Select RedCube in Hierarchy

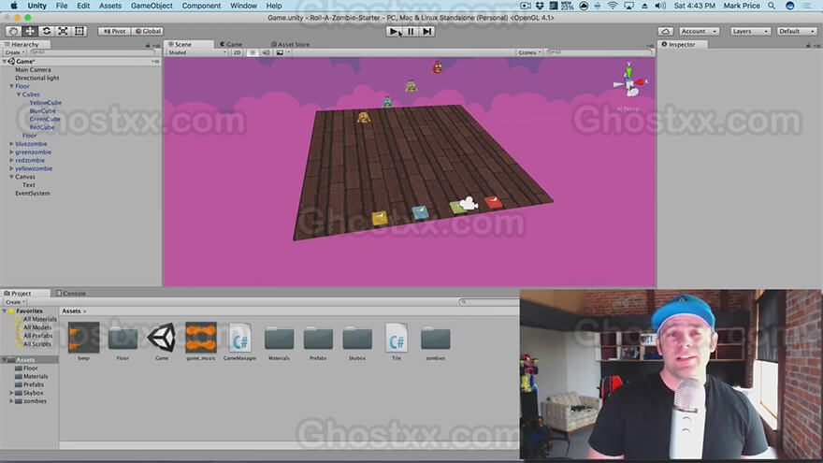tap(42, 127)
